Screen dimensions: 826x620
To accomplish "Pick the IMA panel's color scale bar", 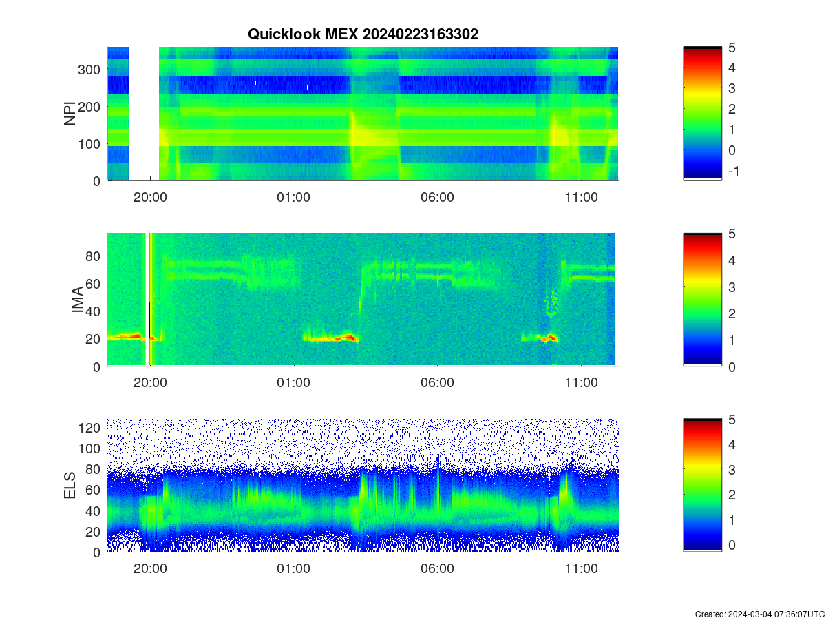I will pyautogui.click(x=702, y=300).
